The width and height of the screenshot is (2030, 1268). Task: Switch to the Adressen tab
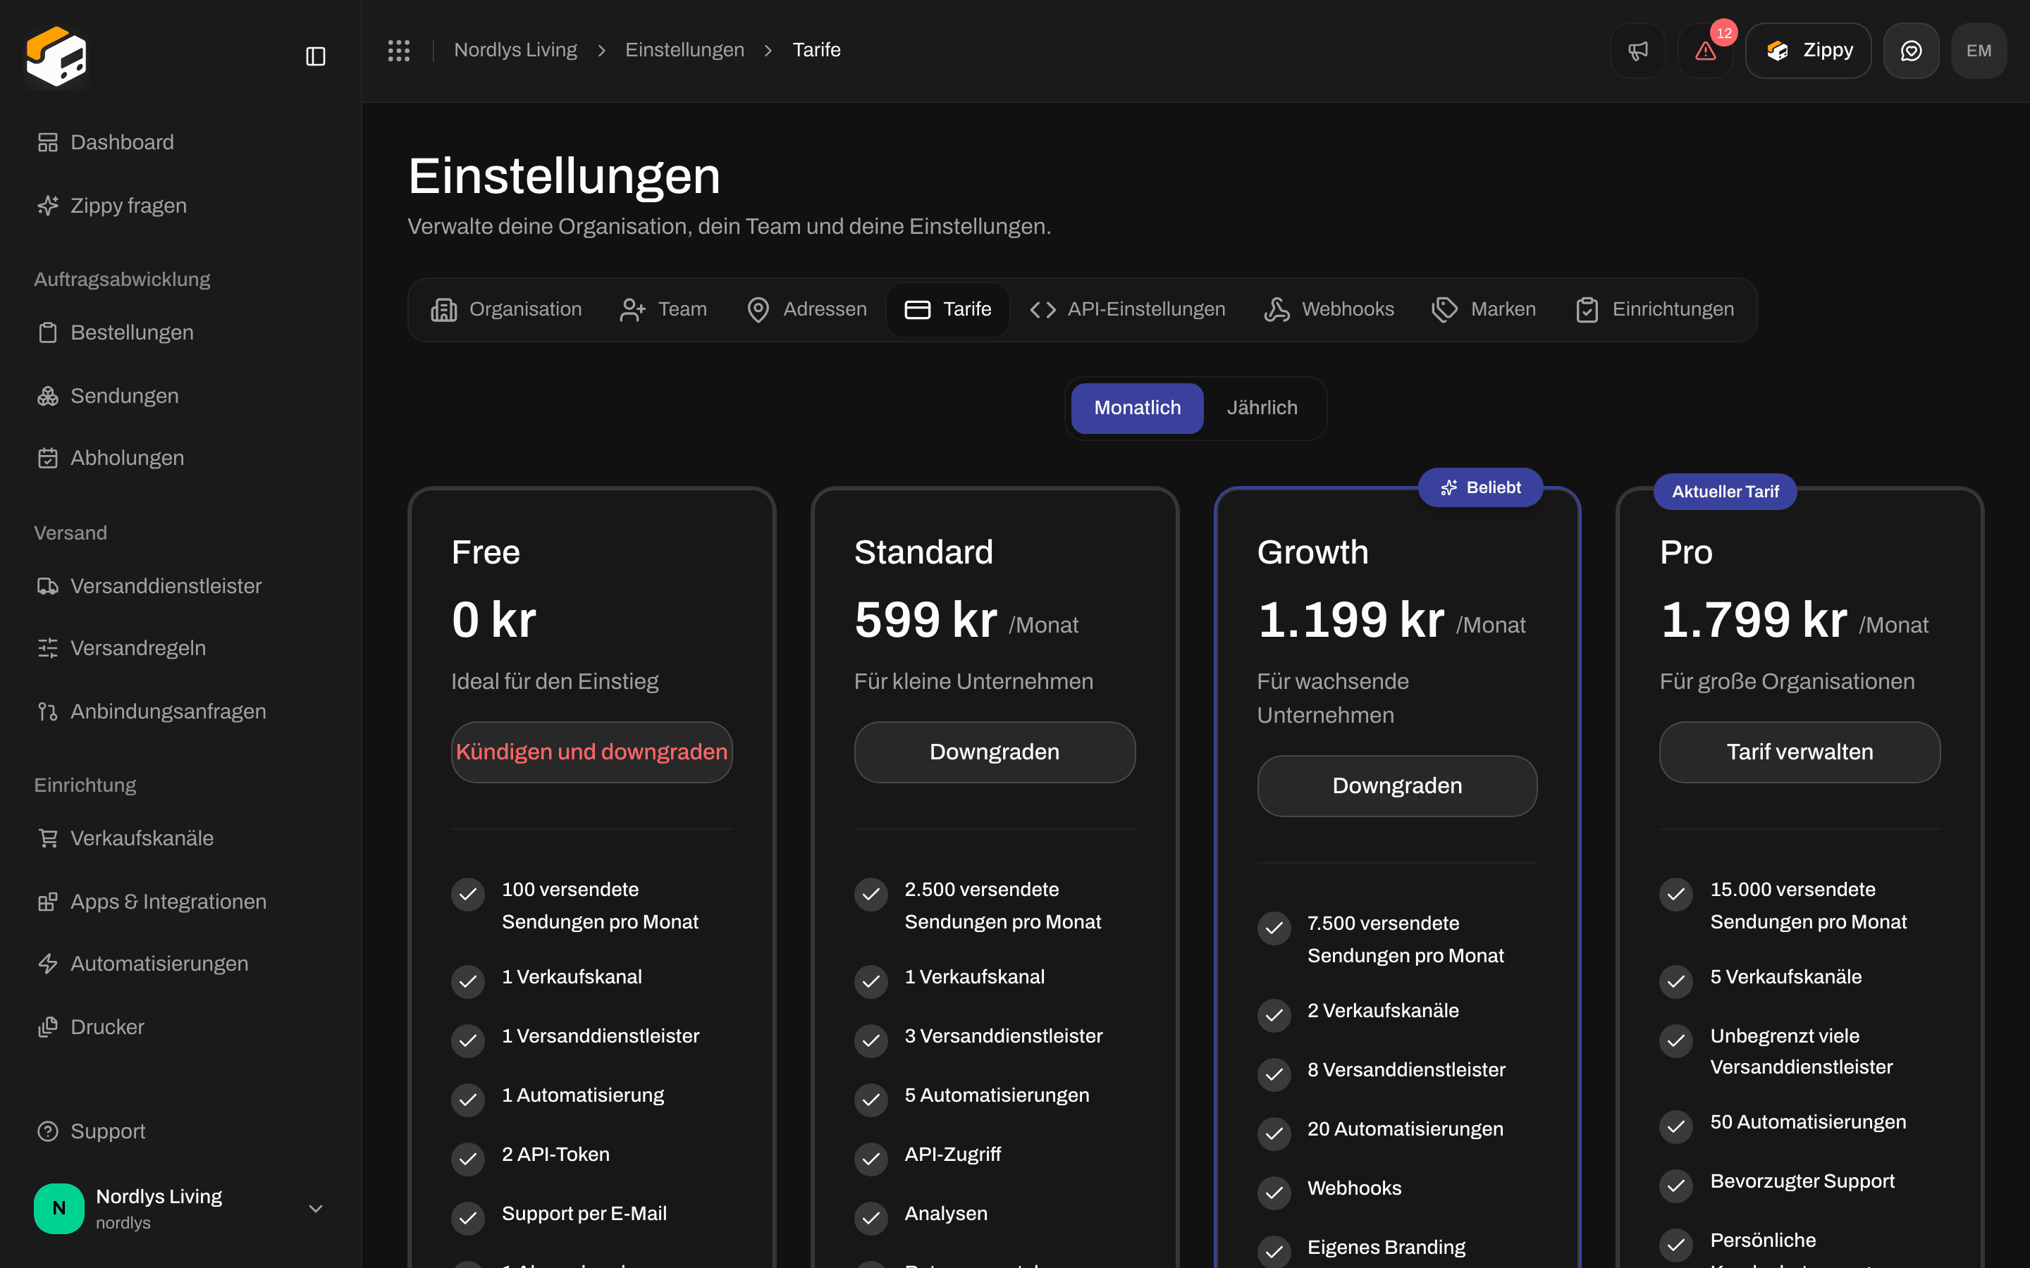click(x=806, y=309)
